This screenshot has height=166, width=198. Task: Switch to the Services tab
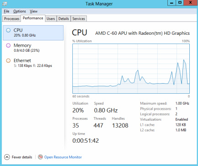click(79, 19)
